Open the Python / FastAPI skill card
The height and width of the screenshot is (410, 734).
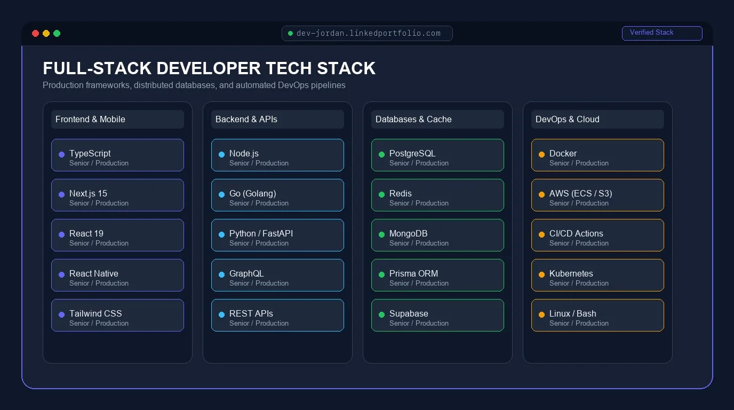(277, 235)
